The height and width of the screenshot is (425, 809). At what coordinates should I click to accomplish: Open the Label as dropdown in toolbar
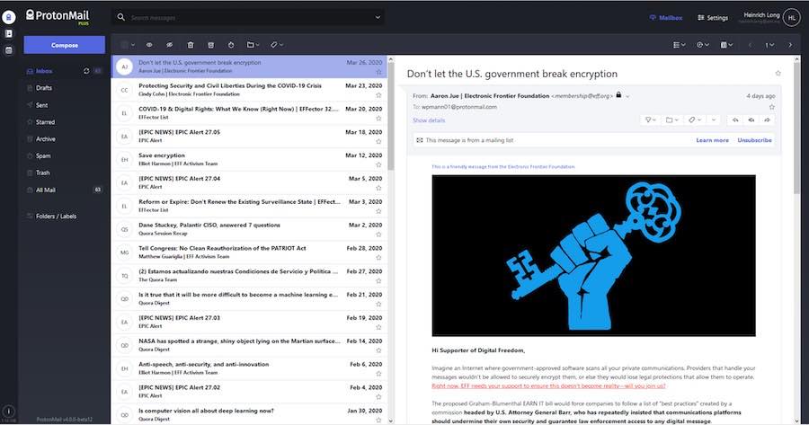(277, 45)
